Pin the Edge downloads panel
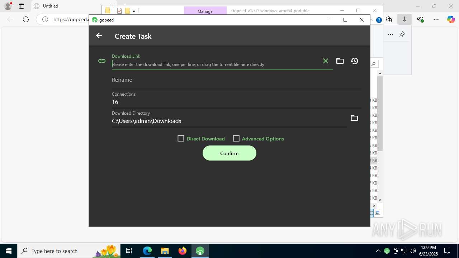This screenshot has height=258, width=459. [402, 34]
